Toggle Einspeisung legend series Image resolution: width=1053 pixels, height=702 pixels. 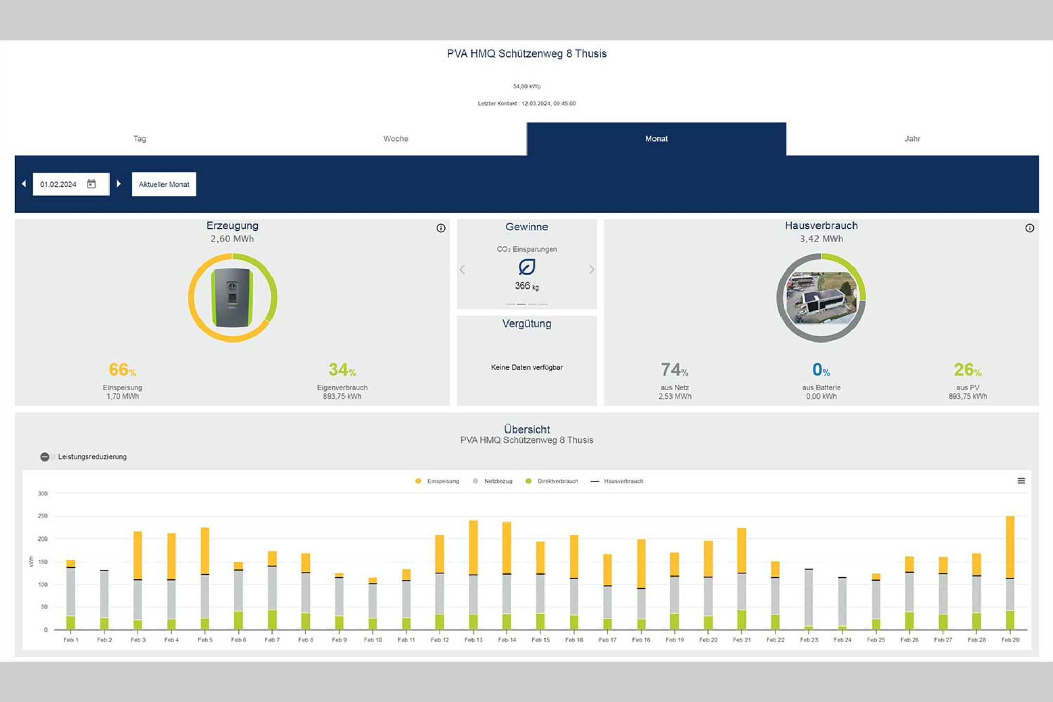pyautogui.click(x=442, y=481)
